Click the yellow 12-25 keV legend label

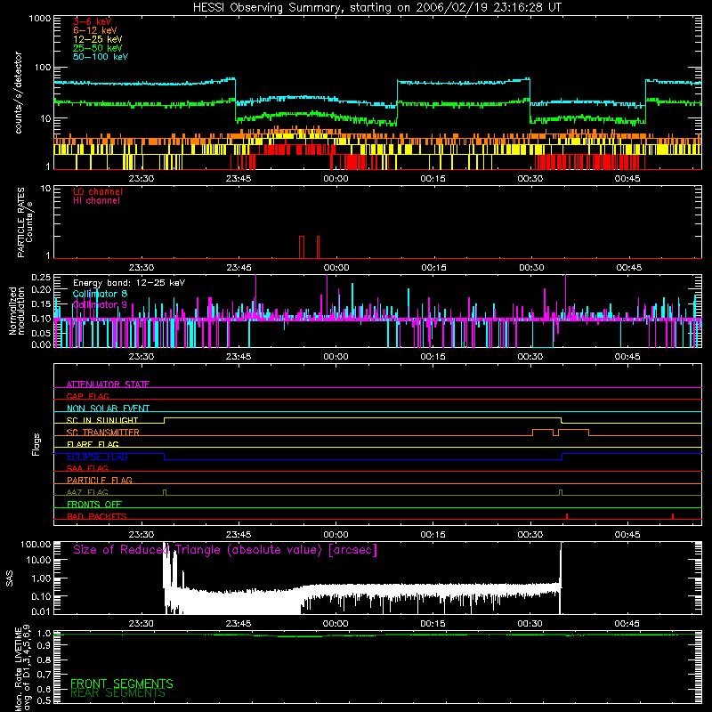pyautogui.click(x=98, y=39)
